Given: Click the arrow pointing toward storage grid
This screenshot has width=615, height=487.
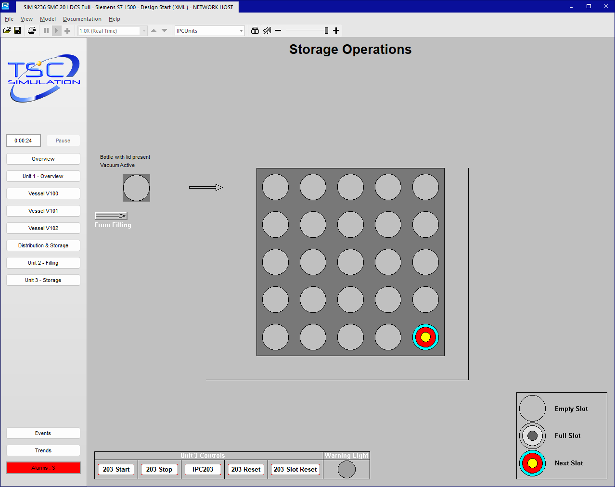Looking at the screenshot, I should pos(206,187).
